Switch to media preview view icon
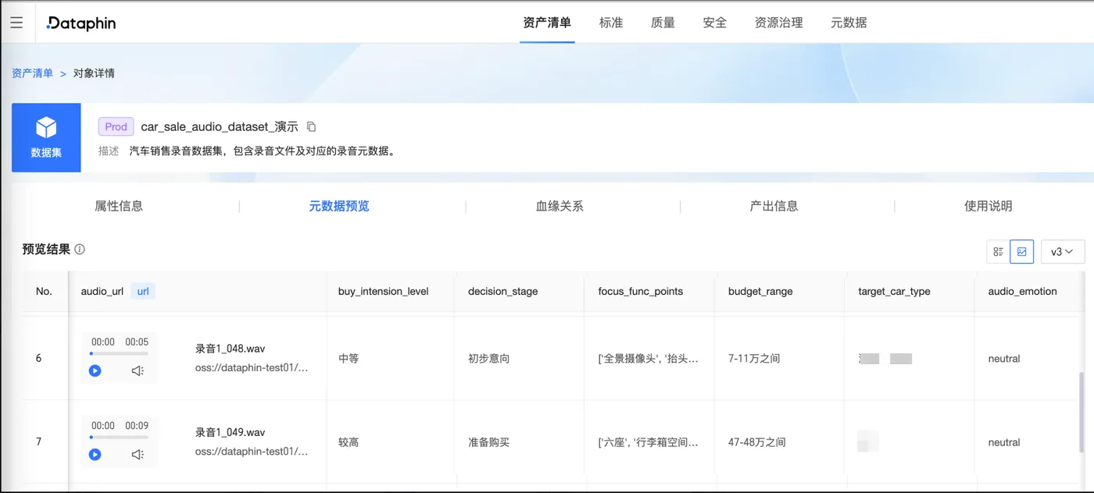This screenshot has width=1094, height=493. pos(1022,251)
